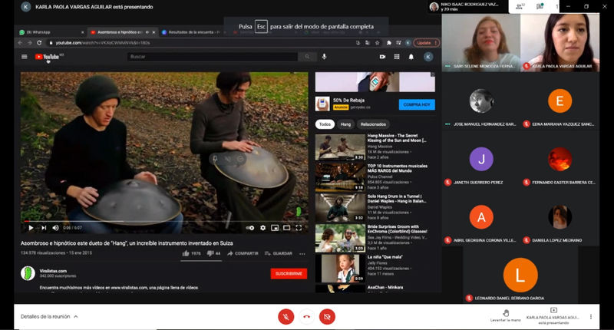Click the Chrome Update button
This screenshot has width=614, height=330.
426,43
